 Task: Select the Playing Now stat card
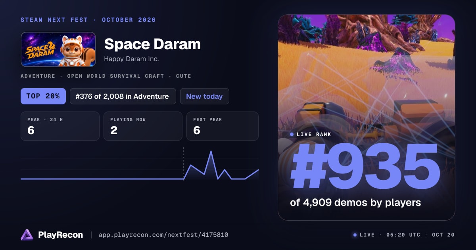[143, 126]
